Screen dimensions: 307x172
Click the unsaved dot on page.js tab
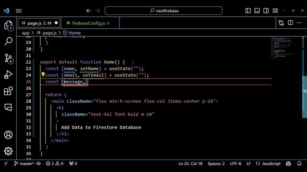[x=56, y=23]
